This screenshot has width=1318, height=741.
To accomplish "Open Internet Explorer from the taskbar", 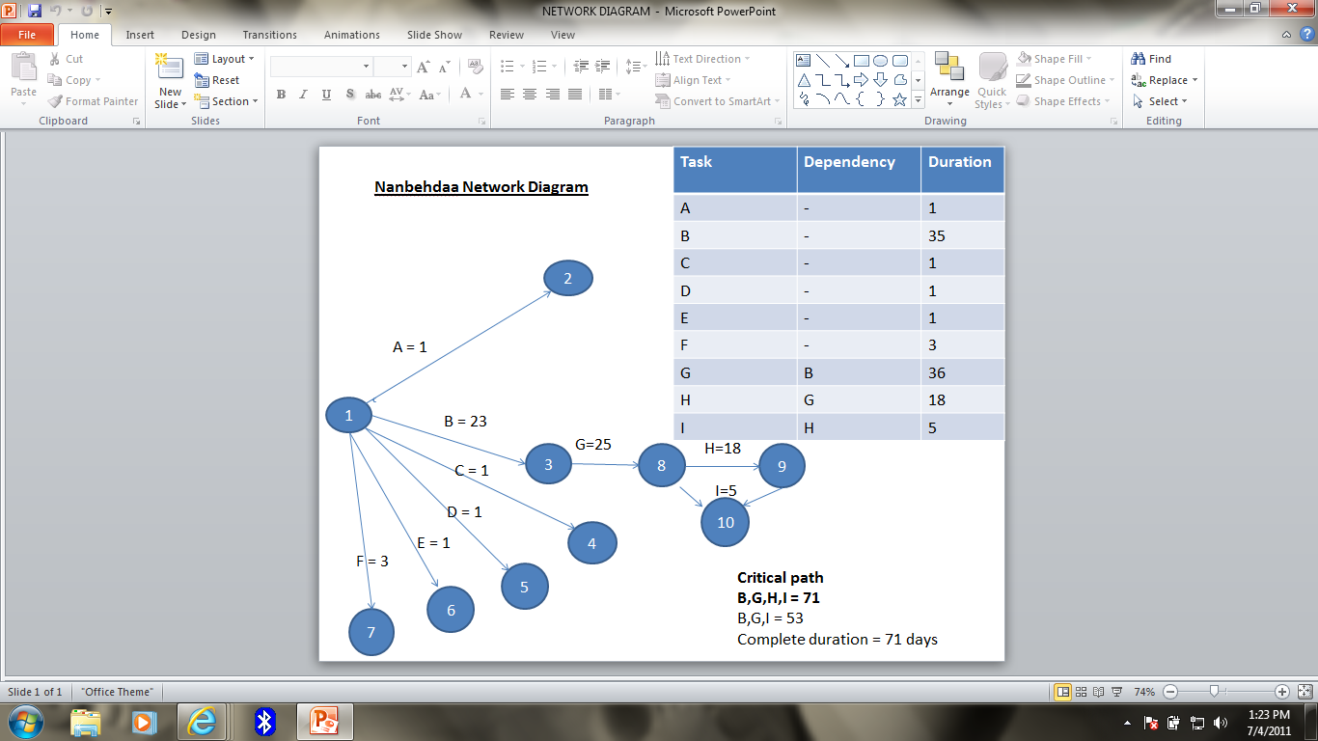I will 202,722.
